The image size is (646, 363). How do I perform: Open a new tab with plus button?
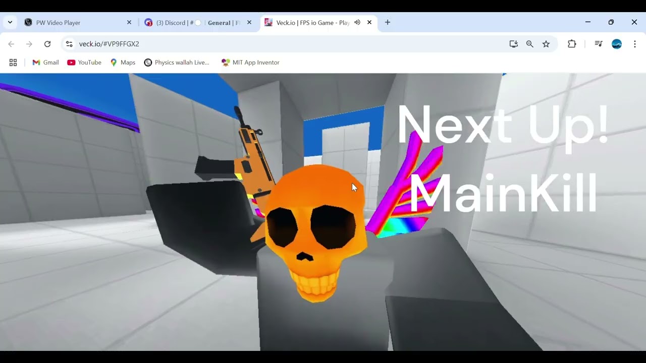coord(388,22)
